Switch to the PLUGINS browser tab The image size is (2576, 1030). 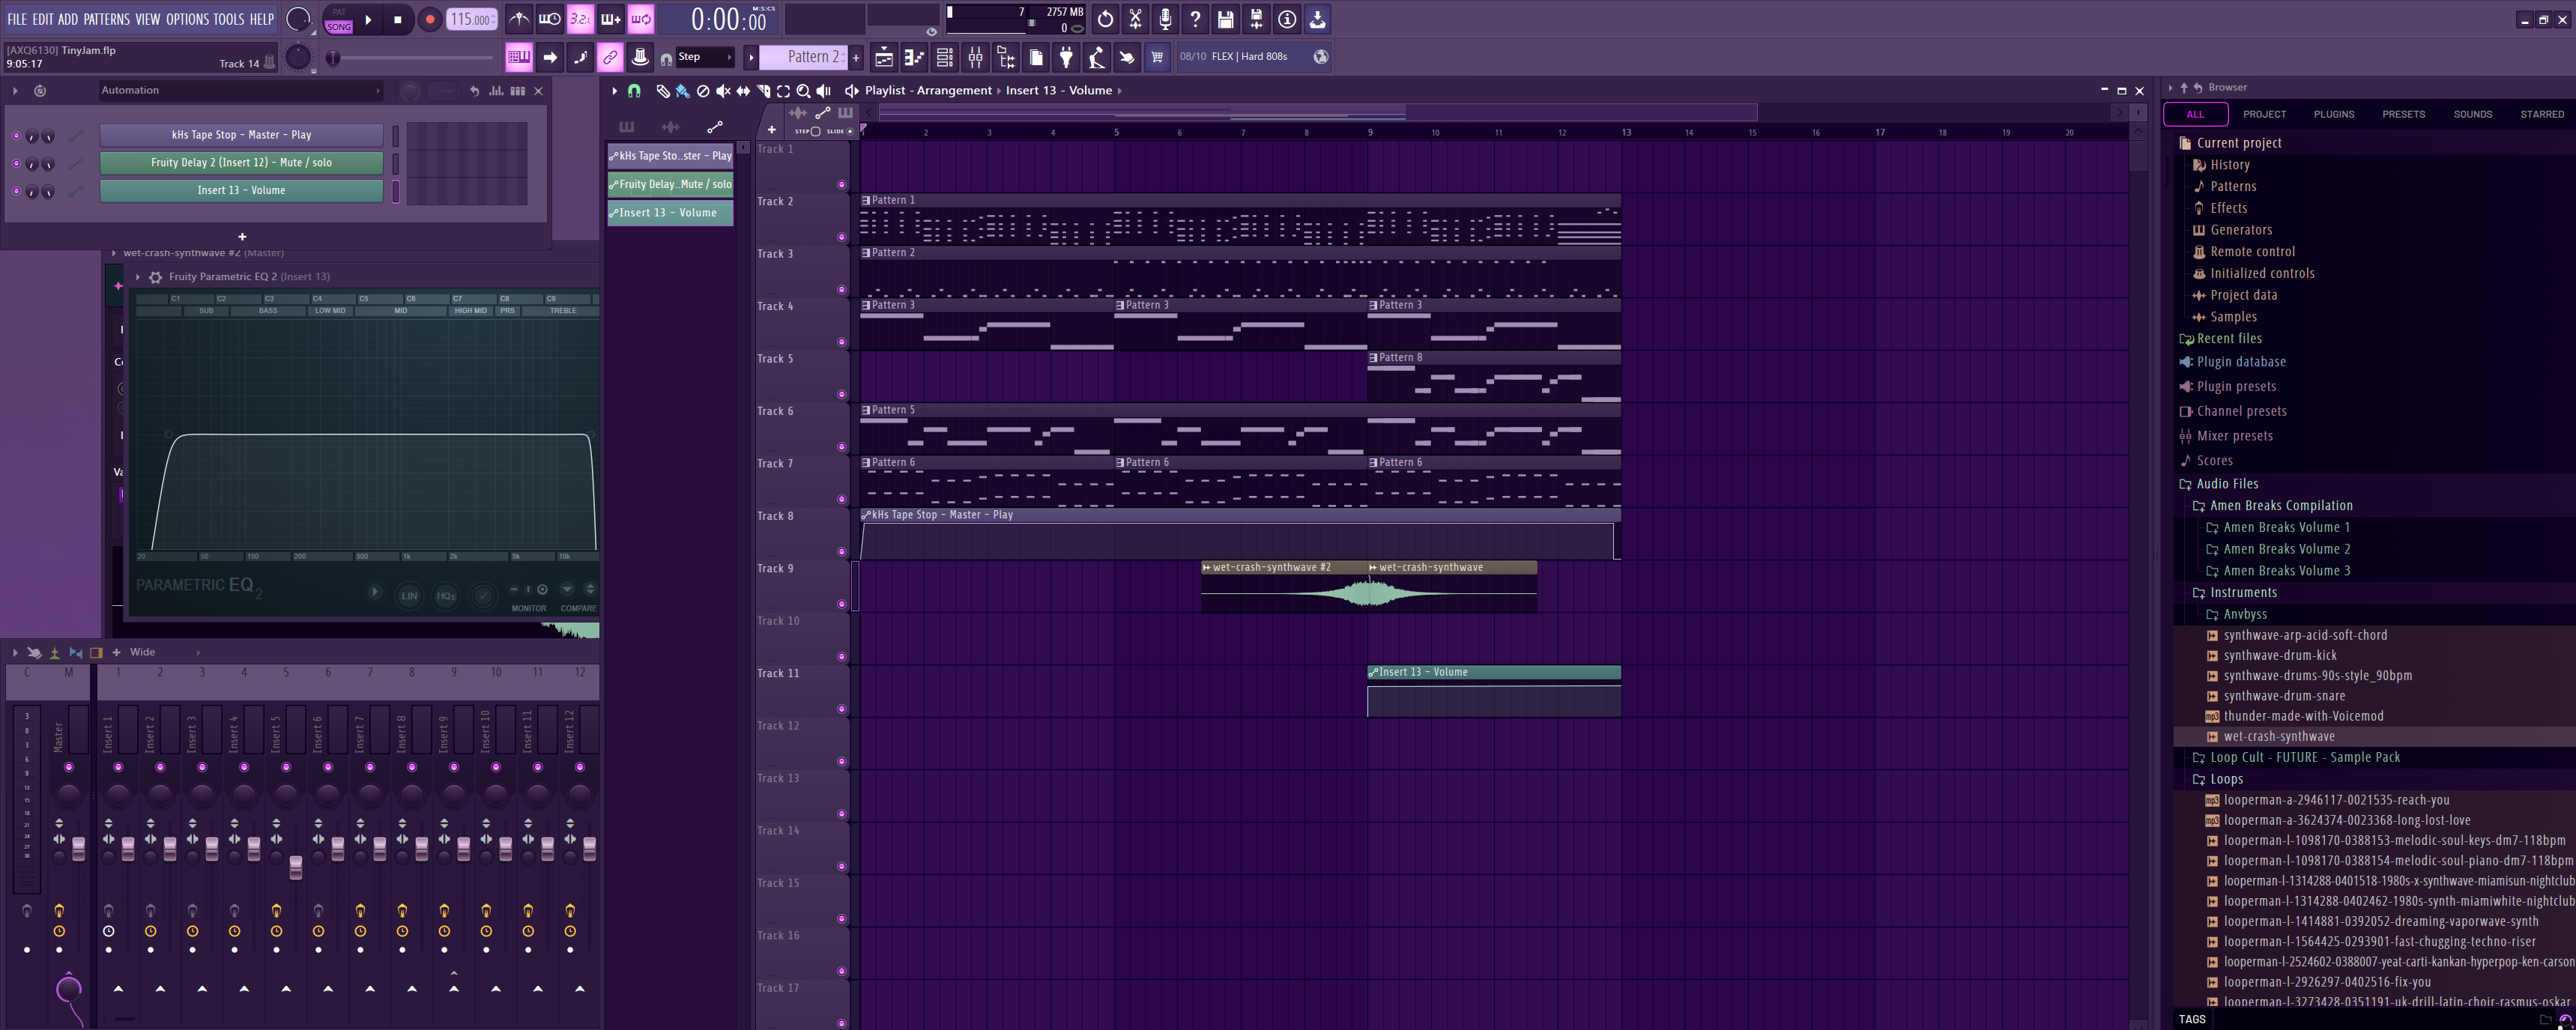2333,114
